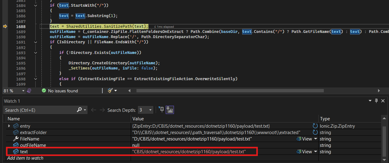
Task: Click the Name column header
Action: (x=14, y=119)
